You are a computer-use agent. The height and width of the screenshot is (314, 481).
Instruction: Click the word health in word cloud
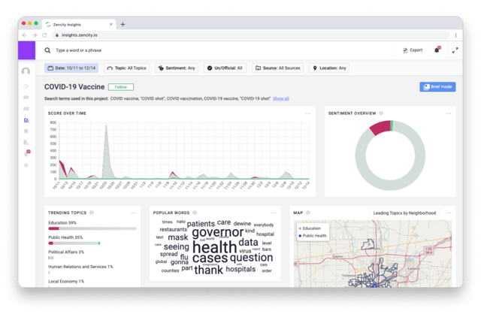pos(215,247)
